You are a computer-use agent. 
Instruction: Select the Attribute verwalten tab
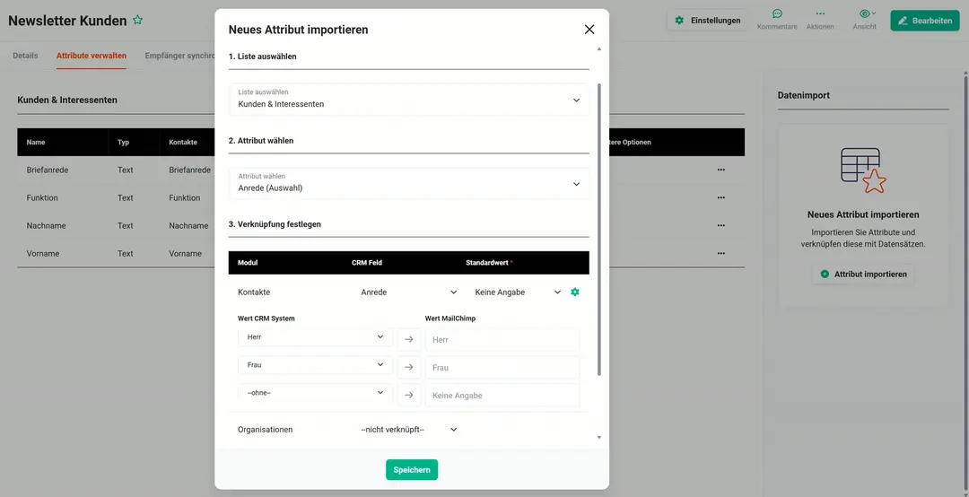(92, 56)
